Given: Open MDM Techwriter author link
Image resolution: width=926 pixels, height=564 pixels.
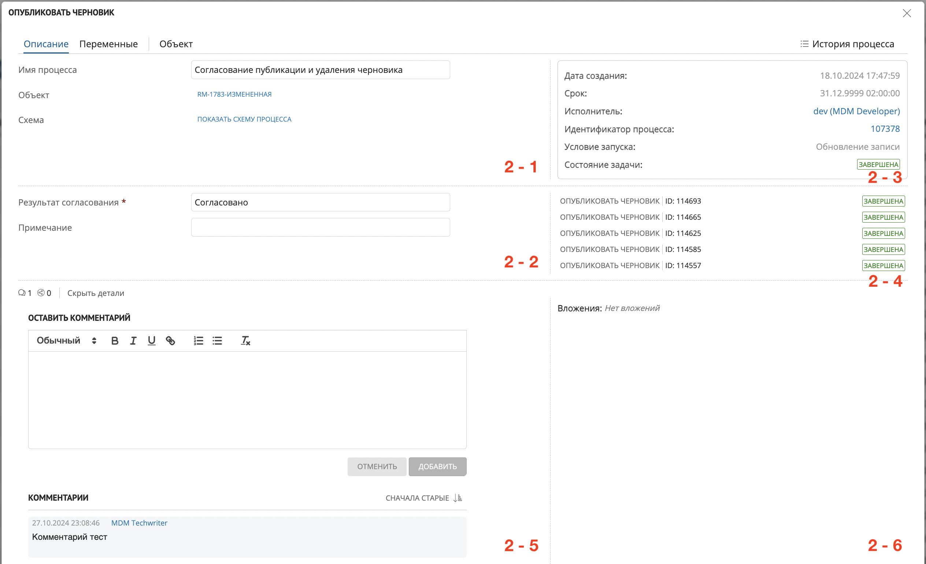Looking at the screenshot, I should 140,523.
